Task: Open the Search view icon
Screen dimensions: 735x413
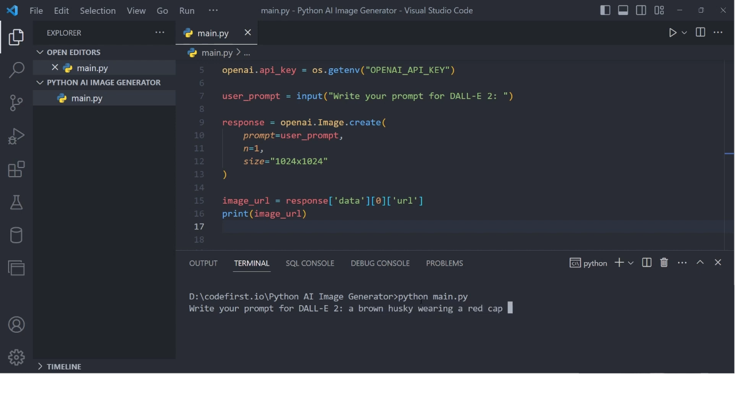Action: pos(16,70)
